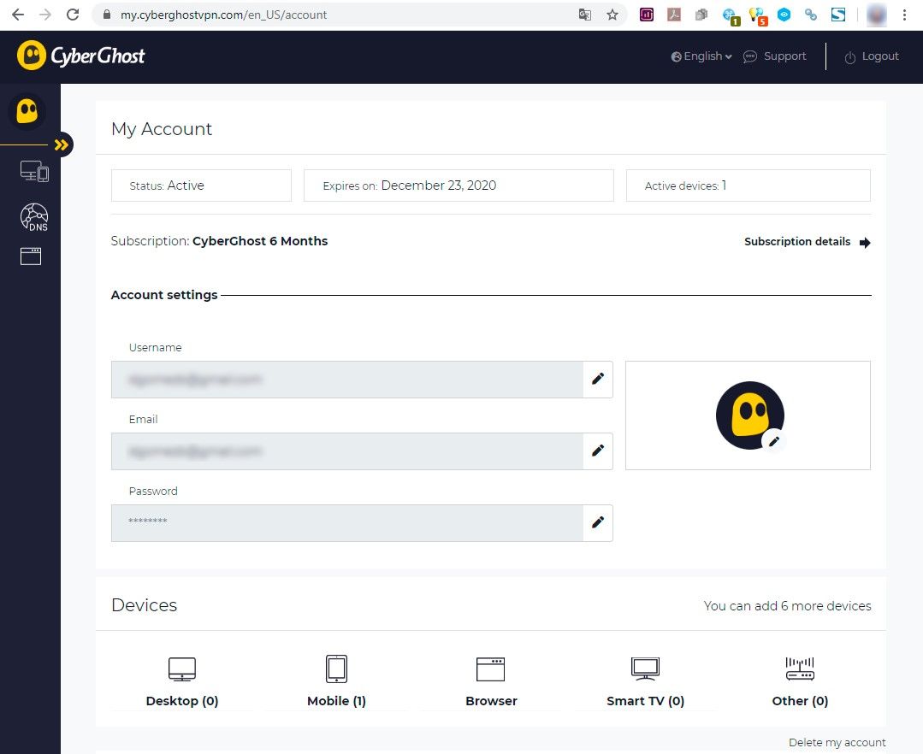Click 'Status: Active' box

pyautogui.click(x=201, y=186)
